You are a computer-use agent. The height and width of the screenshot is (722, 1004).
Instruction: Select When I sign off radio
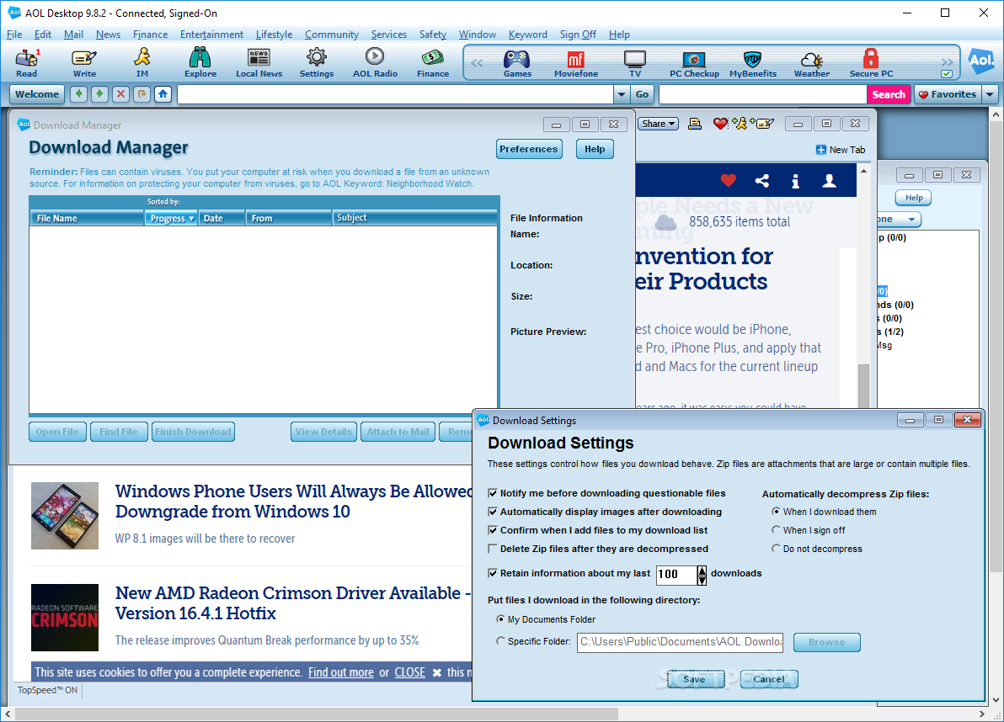click(x=776, y=530)
